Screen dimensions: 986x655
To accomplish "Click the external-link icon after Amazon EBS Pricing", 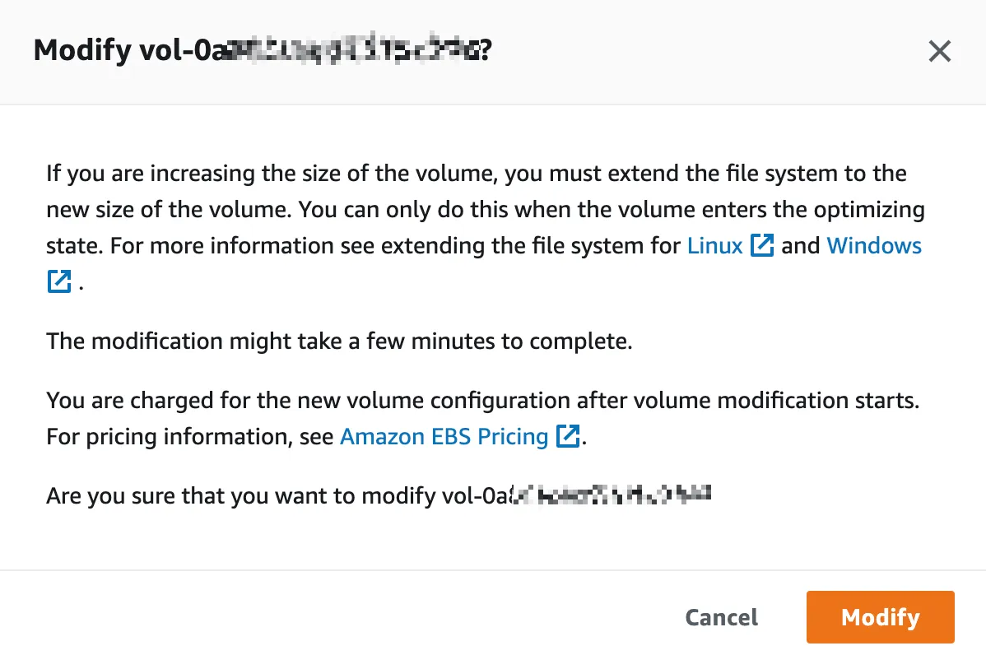I will point(568,436).
